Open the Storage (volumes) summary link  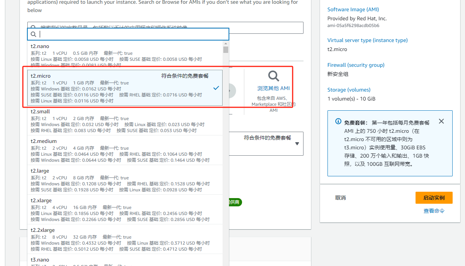coord(349,90)
